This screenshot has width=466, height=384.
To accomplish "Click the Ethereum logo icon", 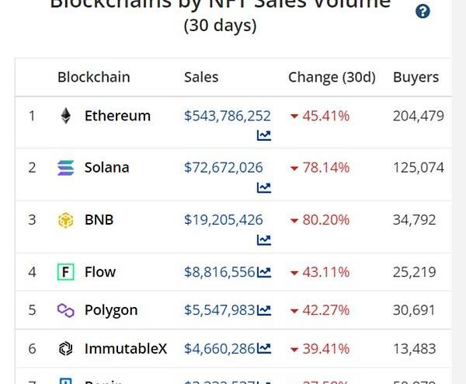I will [66, 117].
